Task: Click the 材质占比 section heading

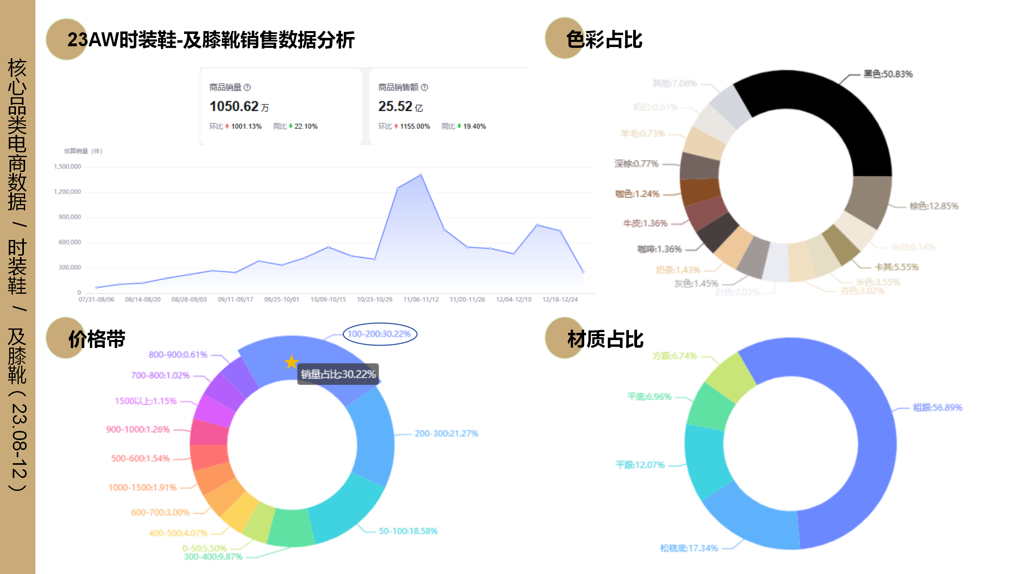Action: [x=605, y=339]
